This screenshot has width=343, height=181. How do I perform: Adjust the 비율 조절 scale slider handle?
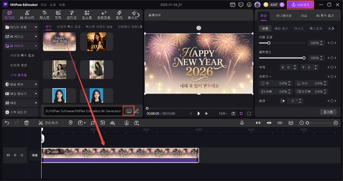tap(269, 43)
